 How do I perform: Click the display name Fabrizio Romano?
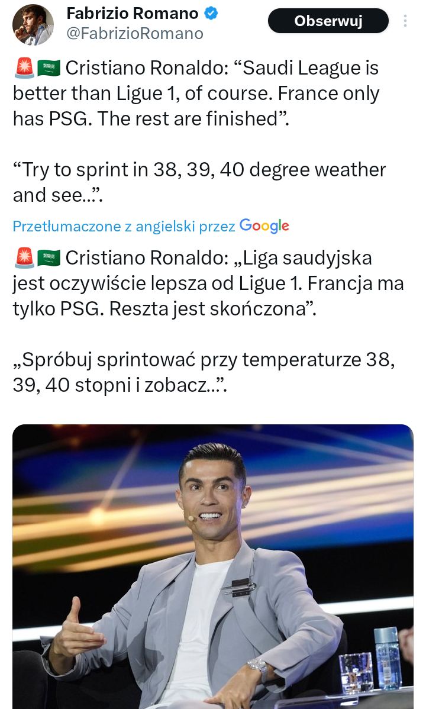point(132,13)
